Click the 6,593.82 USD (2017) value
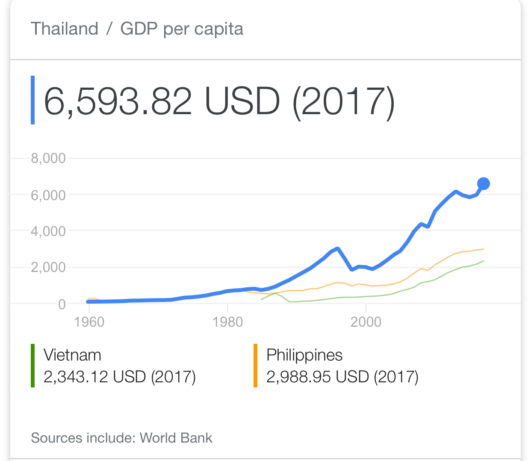 coord(219,102)
